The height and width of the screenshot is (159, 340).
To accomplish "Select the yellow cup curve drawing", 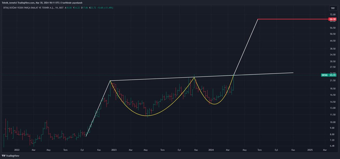I will 146,115.
